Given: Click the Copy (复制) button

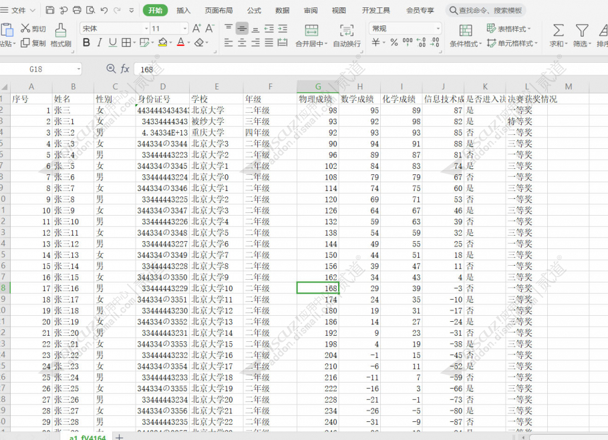Looking at the screenshot, I should pyautogui.click(x=33, y=43).
